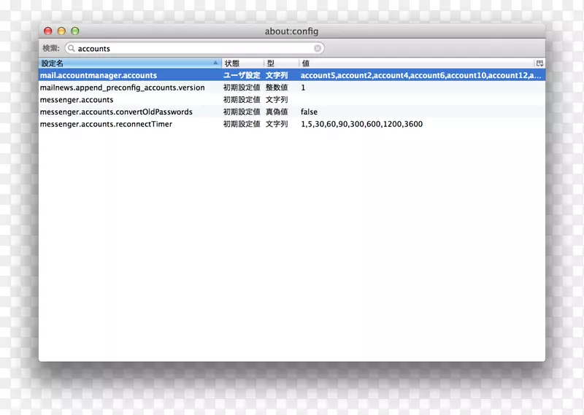Sort by the 設定名 column header
The height and width of the screenshot is (415, 584).
[x=124, y=63]
